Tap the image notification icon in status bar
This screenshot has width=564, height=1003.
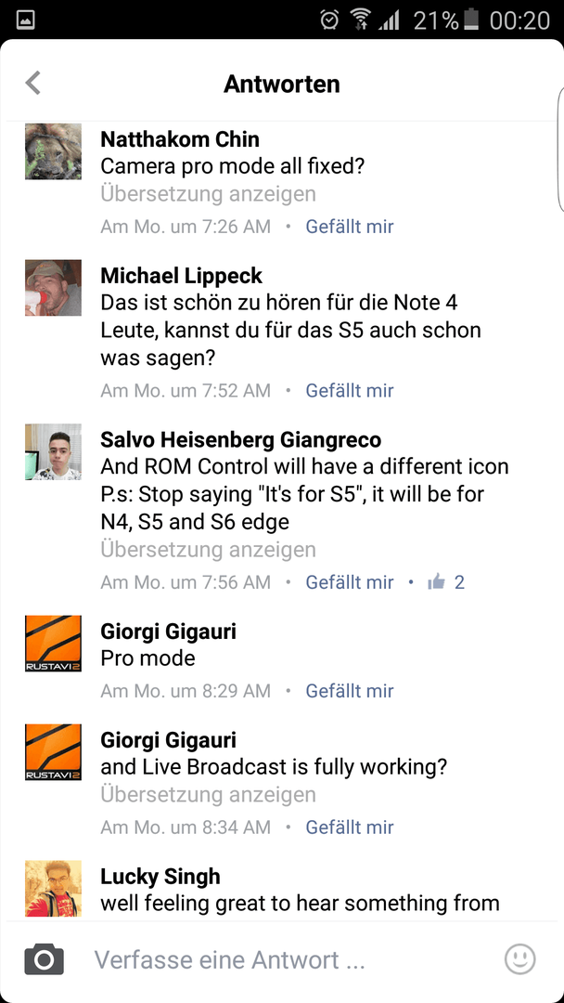point(25,20)
